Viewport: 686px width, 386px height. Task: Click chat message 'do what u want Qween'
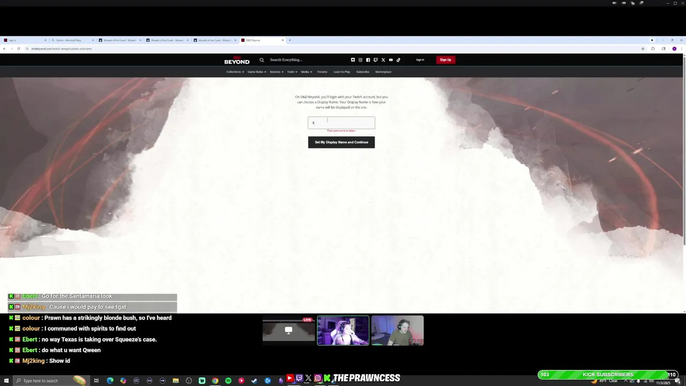tap(71, 350)
